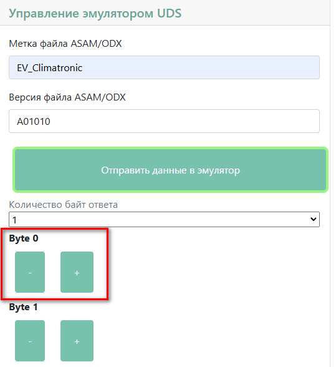Image resolution: width=336 pixels, height=367 pixels.
Task: Click the word эмулятор on the green send button
Action: 219,170
